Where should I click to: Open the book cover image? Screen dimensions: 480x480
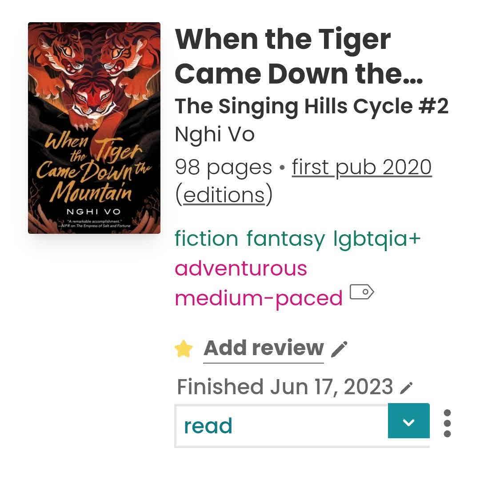94,128
